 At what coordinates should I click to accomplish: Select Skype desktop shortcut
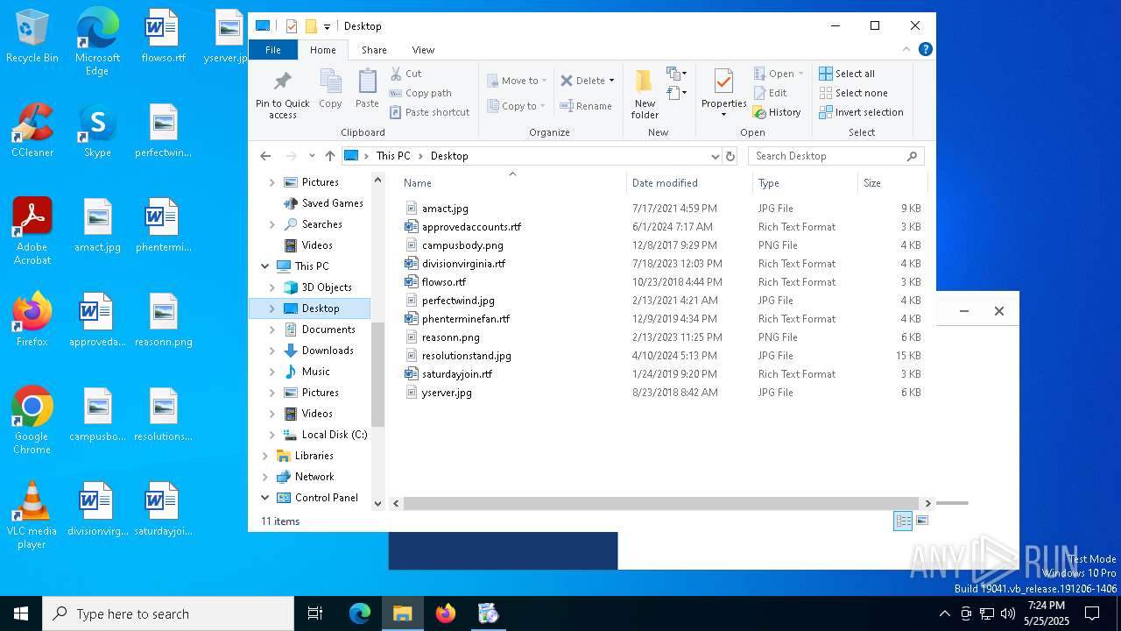97,131
